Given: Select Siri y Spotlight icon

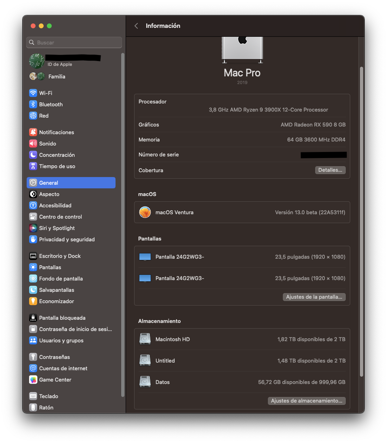Looking at the screenshot, I should click(x=33, y=228).
